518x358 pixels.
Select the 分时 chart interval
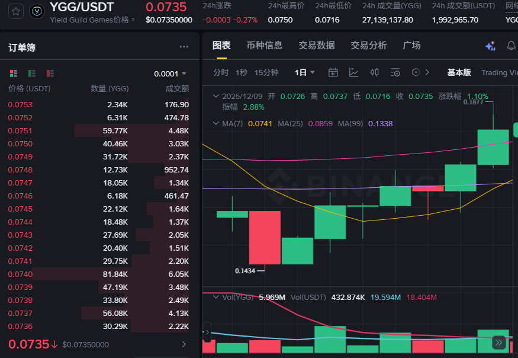pyautogui.click(x=221, y=72)
